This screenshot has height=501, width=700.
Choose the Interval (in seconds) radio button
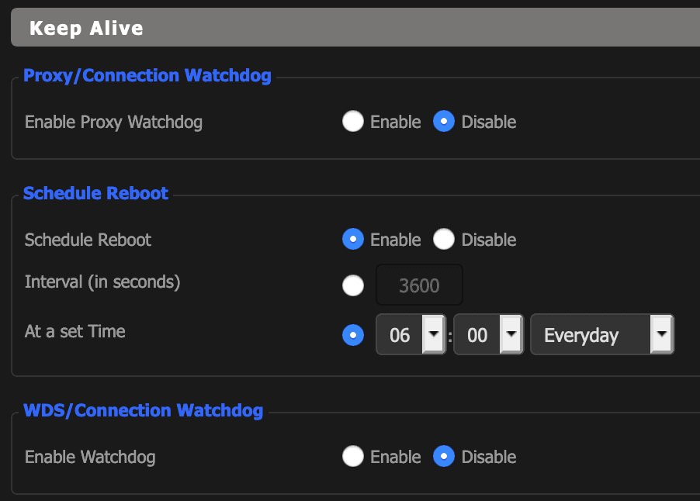coord(352,285)
